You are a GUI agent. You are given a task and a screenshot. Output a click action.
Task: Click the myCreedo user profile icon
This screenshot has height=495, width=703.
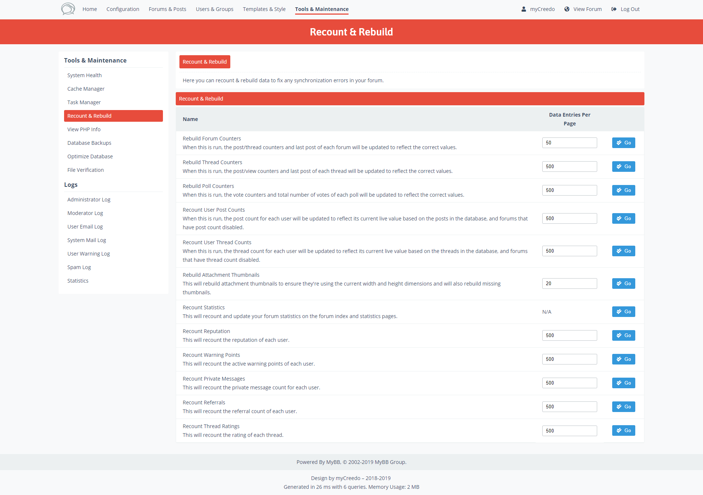tap(524, 9)
